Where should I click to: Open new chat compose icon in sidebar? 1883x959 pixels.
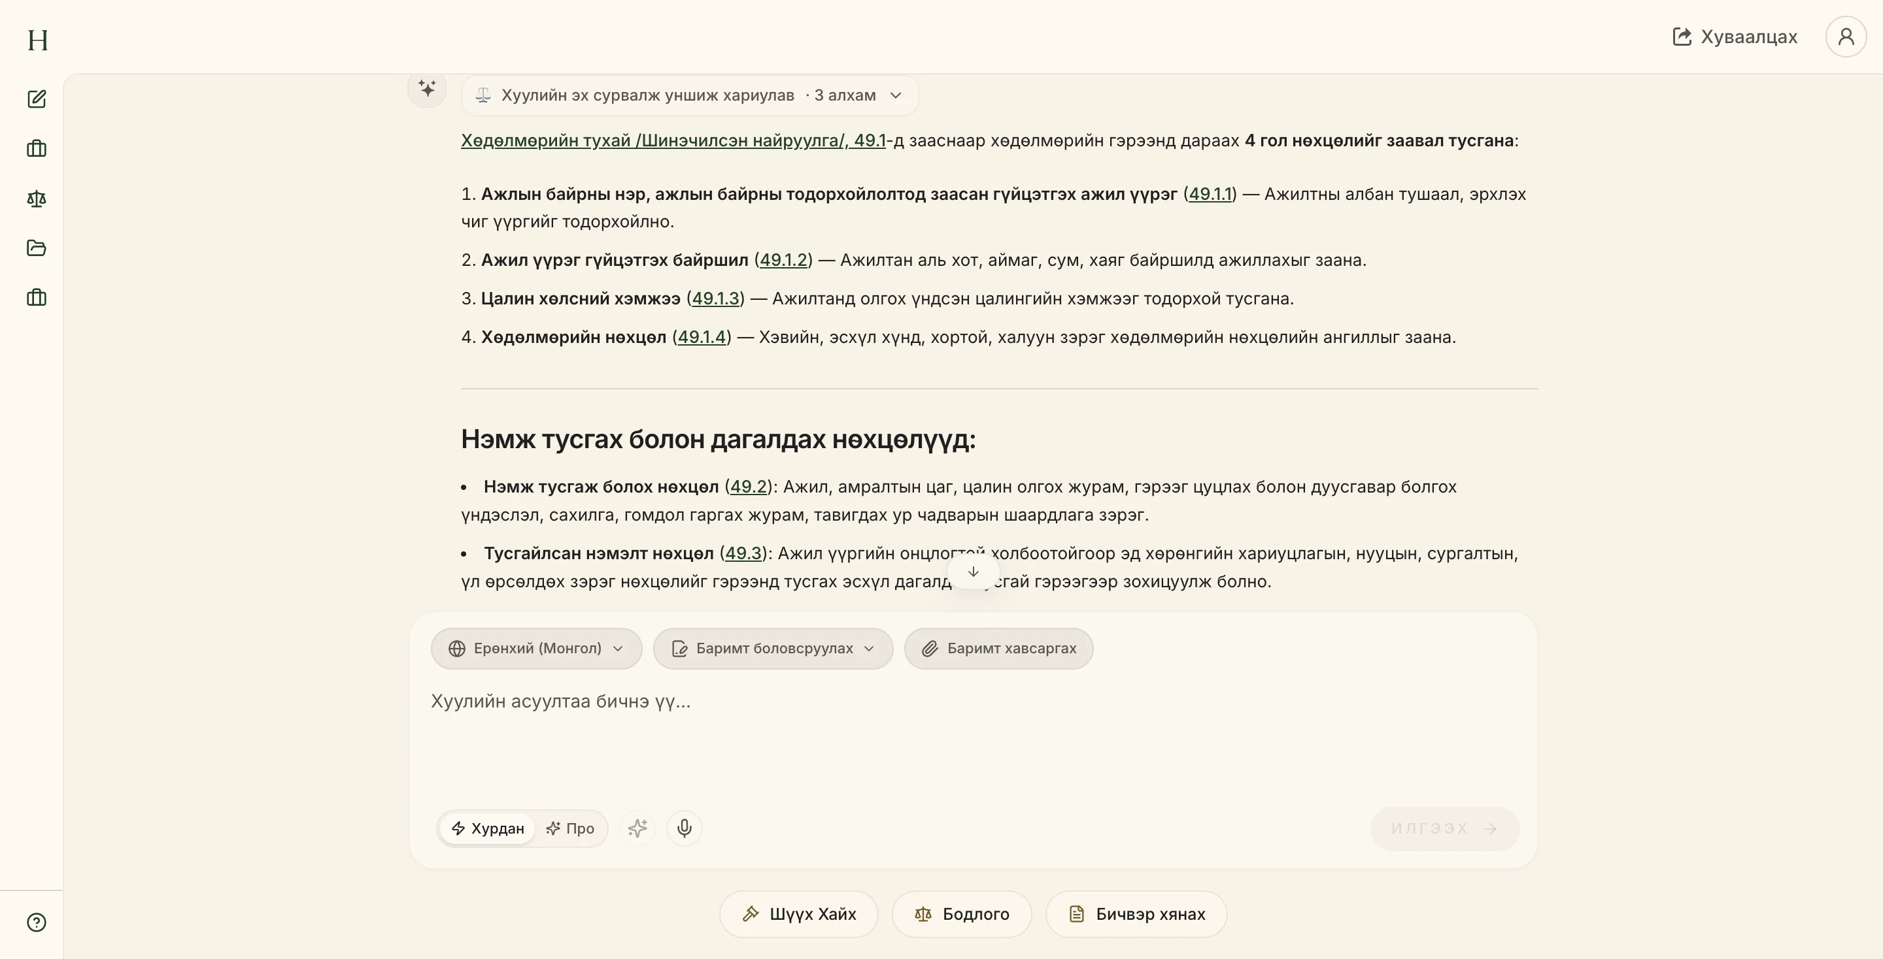click(37, 99)
